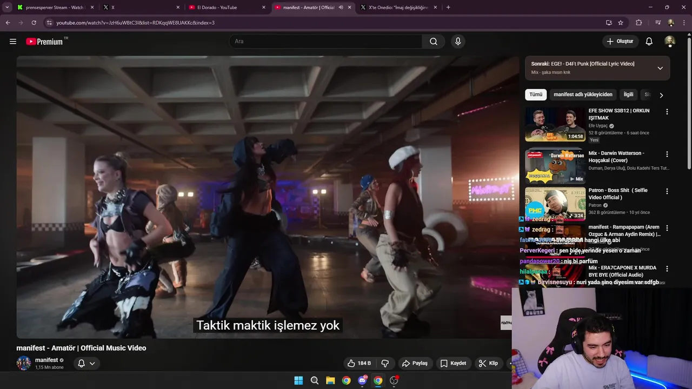692x389 pixels.
Task: Click the Oluştur create button
Action: pos(620,42)
